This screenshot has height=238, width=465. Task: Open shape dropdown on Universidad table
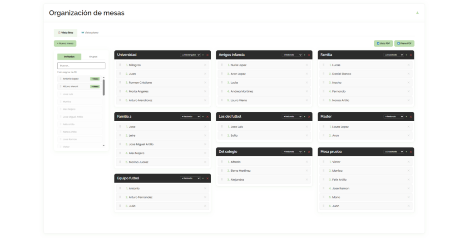(190, 55)
